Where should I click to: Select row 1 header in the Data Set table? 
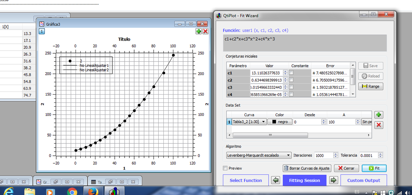[229, 122]
